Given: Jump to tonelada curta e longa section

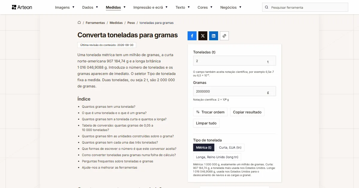Looking at the screenshot, I should tap(124, 119).
